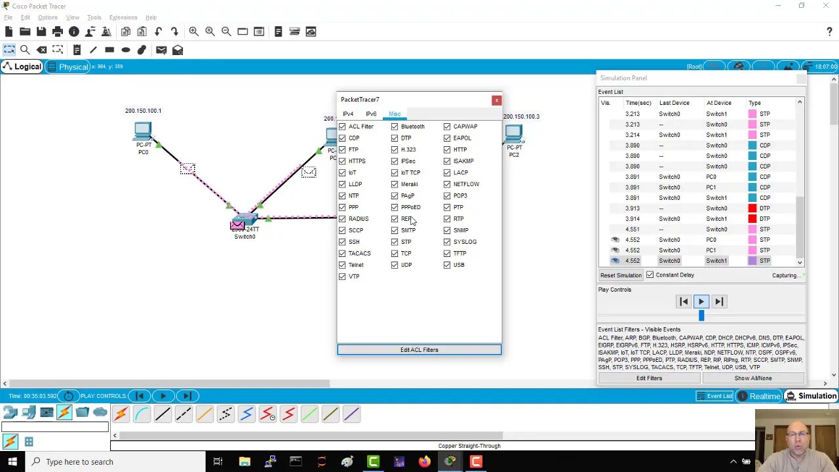
Task: Switch to the Misc filter tab
Action: (x=395, y=114)
